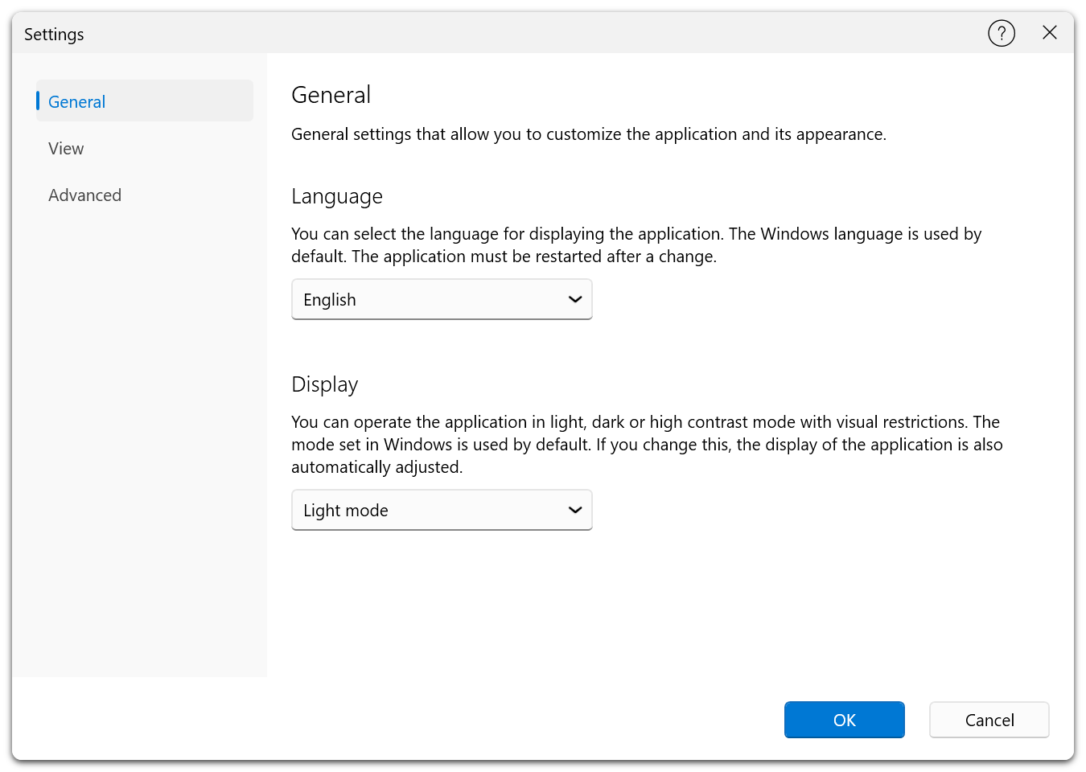Click the 'Language' section heading

[337, 197]
